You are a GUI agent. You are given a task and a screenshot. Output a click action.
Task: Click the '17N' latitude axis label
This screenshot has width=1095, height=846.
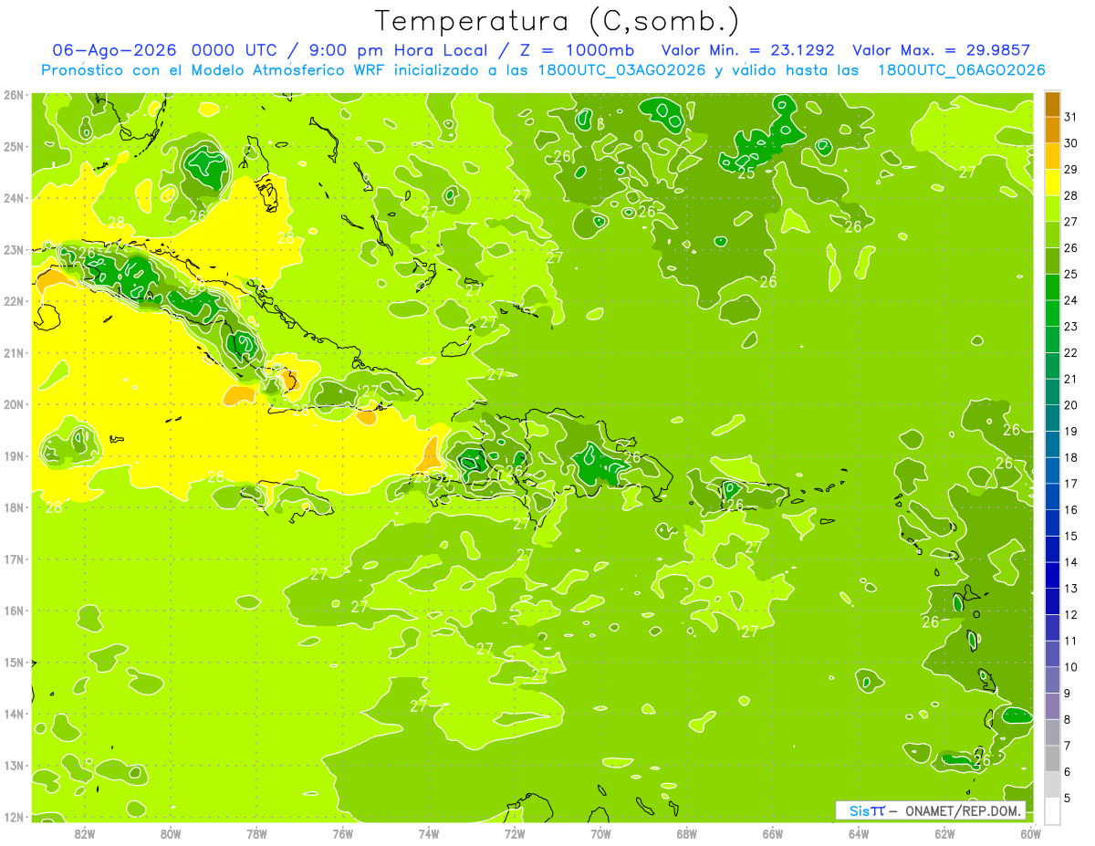click(14, 559)
